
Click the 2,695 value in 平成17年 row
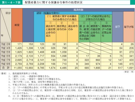point(18,60)
